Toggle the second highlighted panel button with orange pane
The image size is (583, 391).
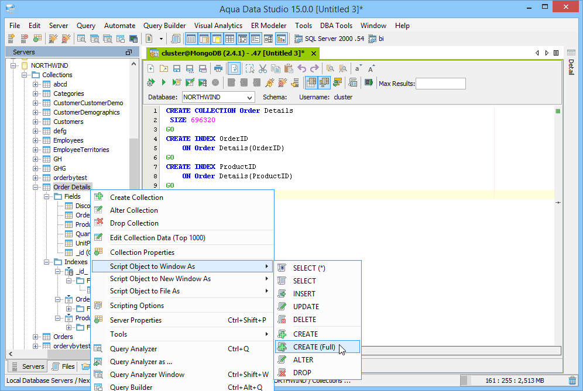(x=204, y=39)
